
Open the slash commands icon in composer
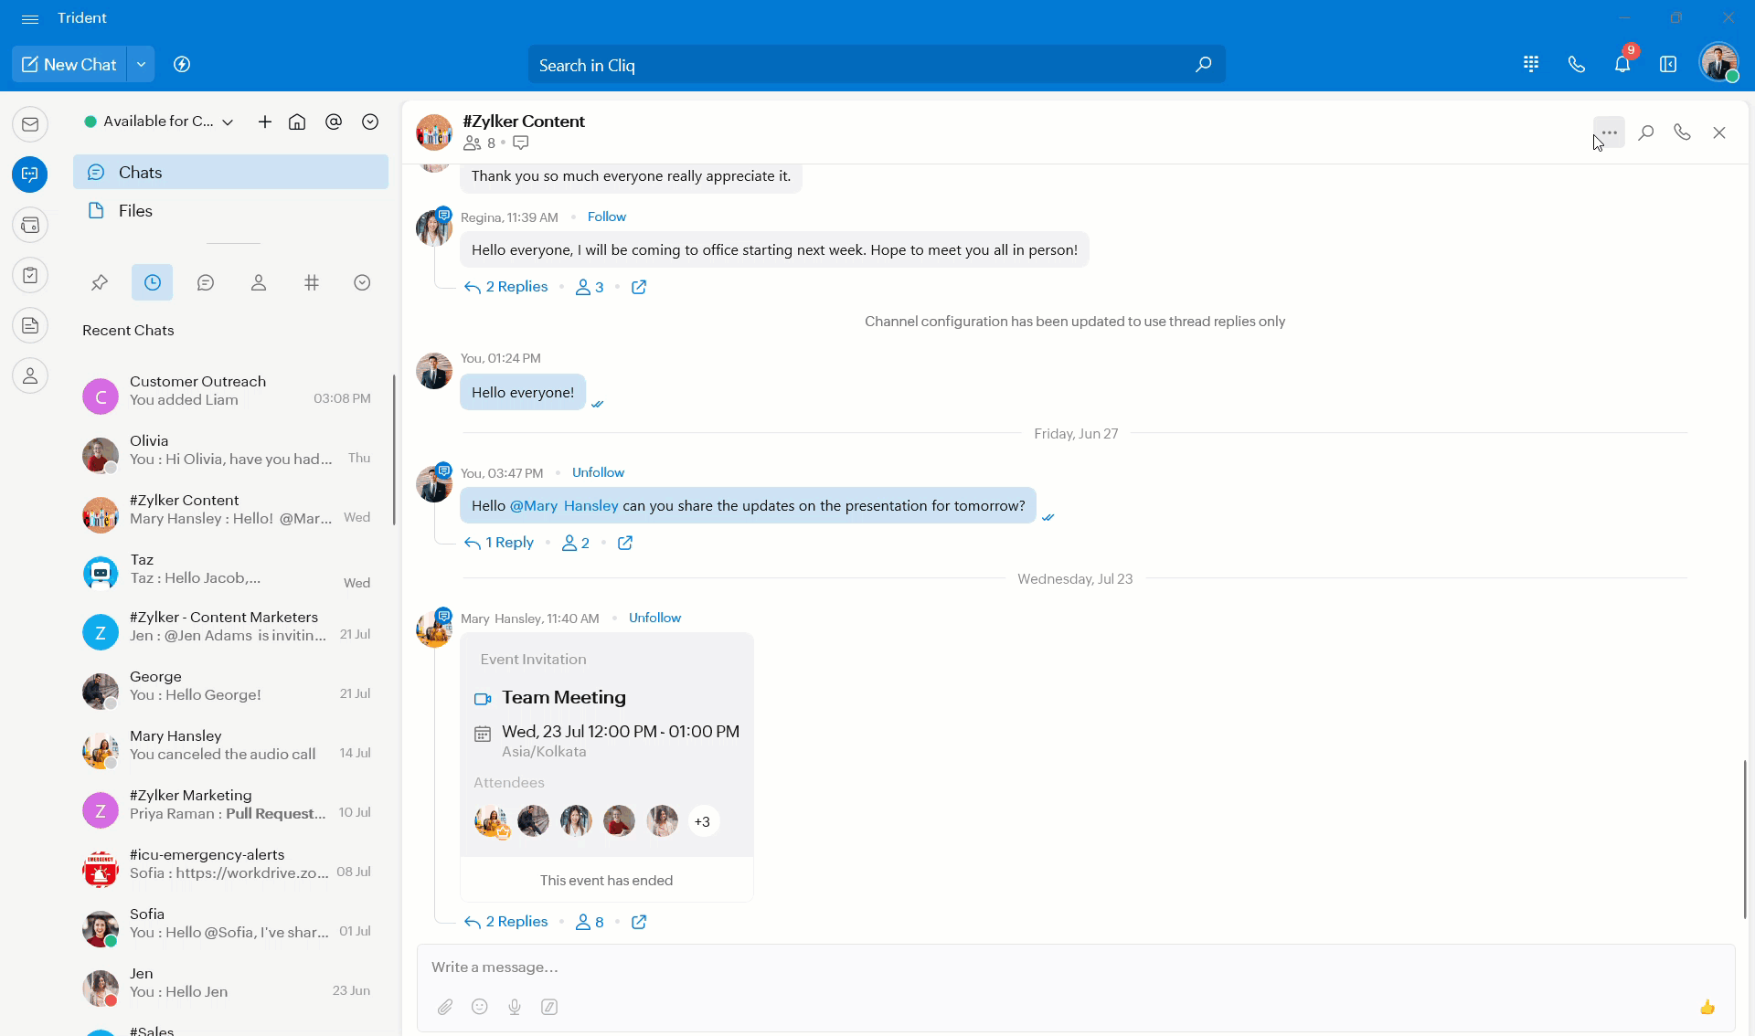click(x=549, y=1007)
